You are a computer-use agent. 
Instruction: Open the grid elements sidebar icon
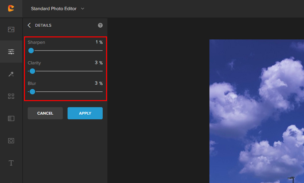click(x=11, y=96)
